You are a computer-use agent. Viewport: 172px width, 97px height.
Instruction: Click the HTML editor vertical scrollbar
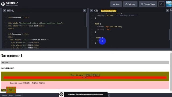tap(86, 20)
